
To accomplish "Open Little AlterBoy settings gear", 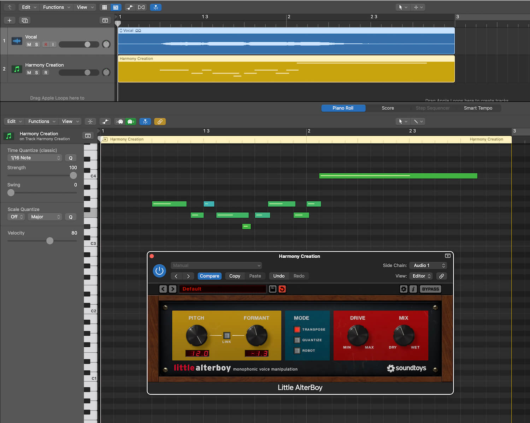I will [x=404, y=289].
